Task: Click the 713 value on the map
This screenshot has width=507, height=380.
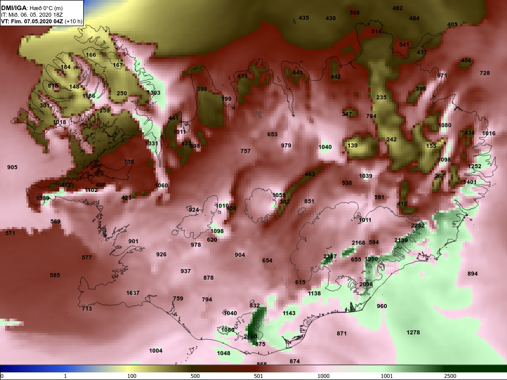Action: point(87,309)
